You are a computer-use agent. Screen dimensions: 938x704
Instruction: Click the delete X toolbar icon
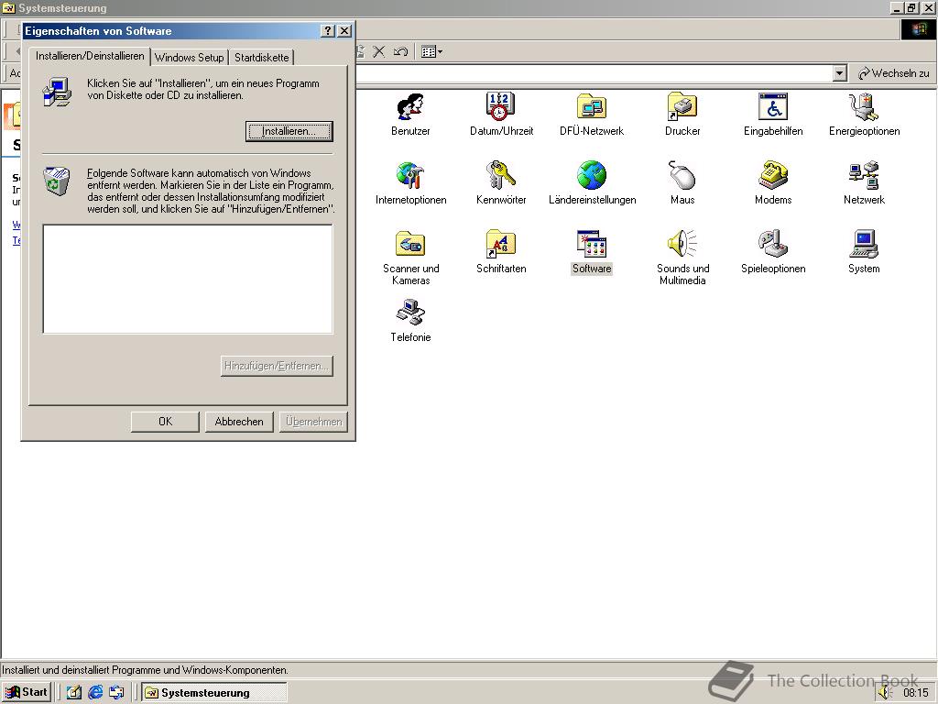tap(378, 51)
